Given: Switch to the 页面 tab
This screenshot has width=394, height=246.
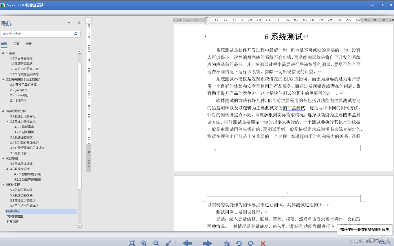Looking at the screenshot, I should click(16, 44).
